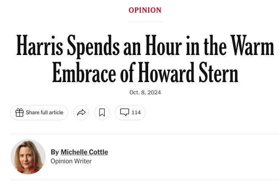The image size is (279, 187).
Task: Click the article headline about Howard Stern
Action: point(145,58)
